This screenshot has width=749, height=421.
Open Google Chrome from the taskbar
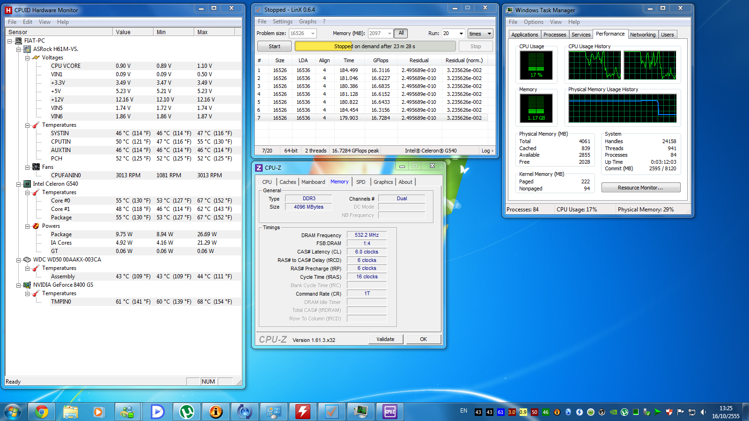(x=42, y=412)
